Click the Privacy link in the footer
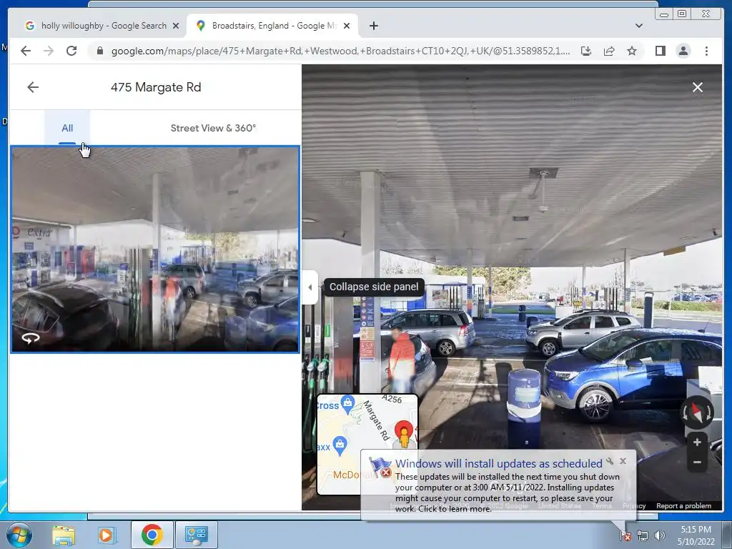This screenshot has height=549, width=732. click(634, 505)
